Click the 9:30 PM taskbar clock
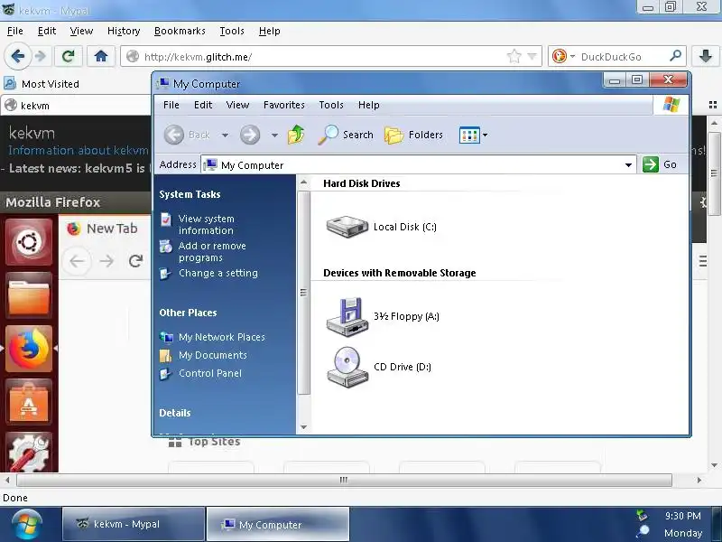Screen dimensions: 722x542 [x=682, y=516]
